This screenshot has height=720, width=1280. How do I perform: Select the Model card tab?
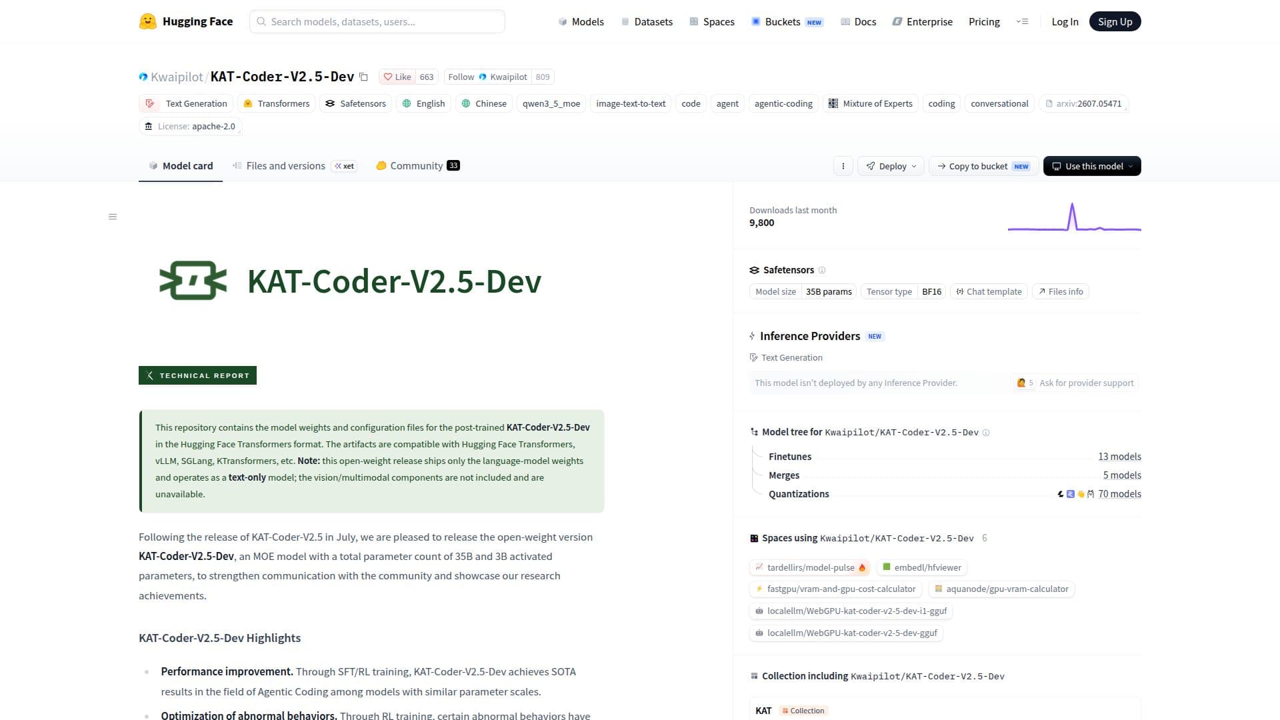pyautogui.click(x=181, y=166)
